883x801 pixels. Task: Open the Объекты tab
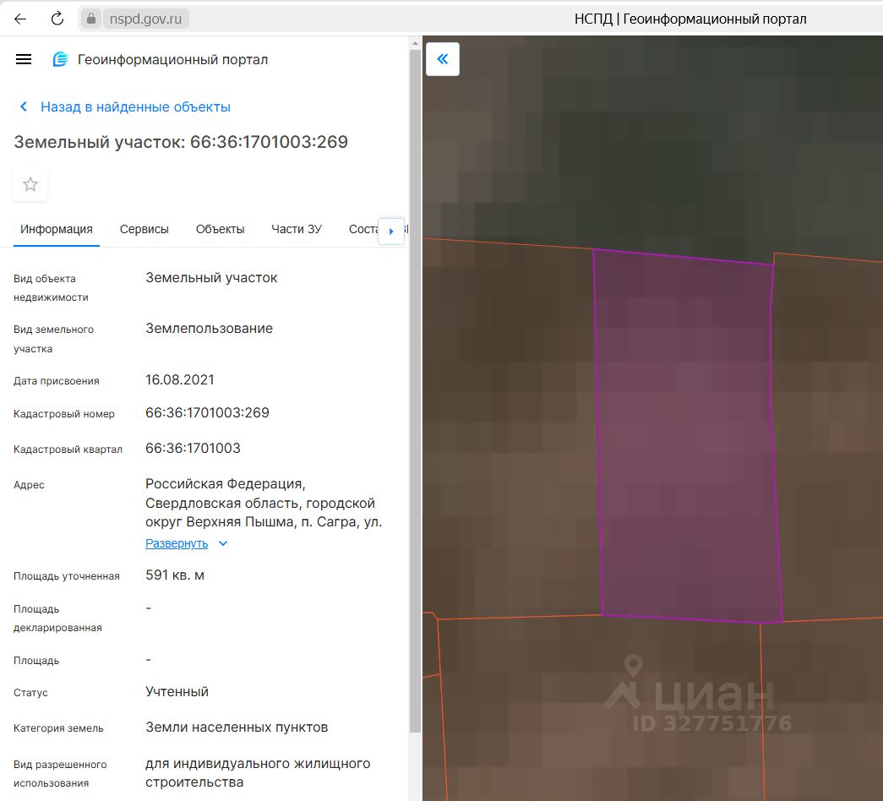tap(221, 229)
